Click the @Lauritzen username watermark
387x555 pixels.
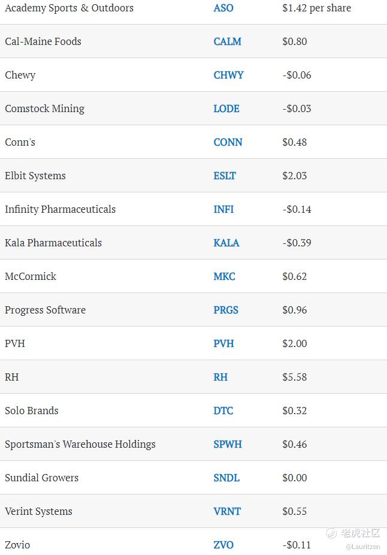(x=362, y=547)
